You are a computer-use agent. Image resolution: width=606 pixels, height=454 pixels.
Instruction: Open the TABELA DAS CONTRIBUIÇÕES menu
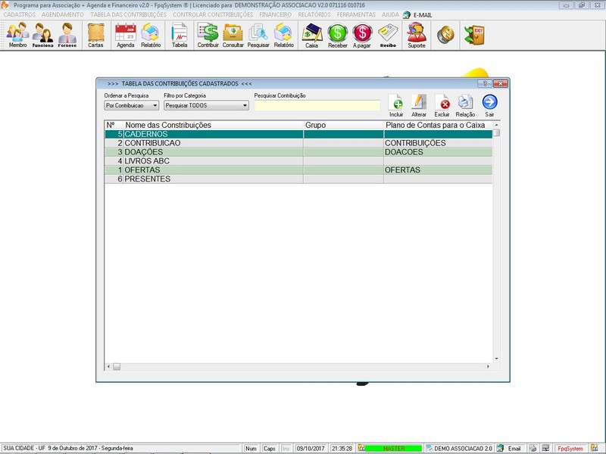pos(128,14)
